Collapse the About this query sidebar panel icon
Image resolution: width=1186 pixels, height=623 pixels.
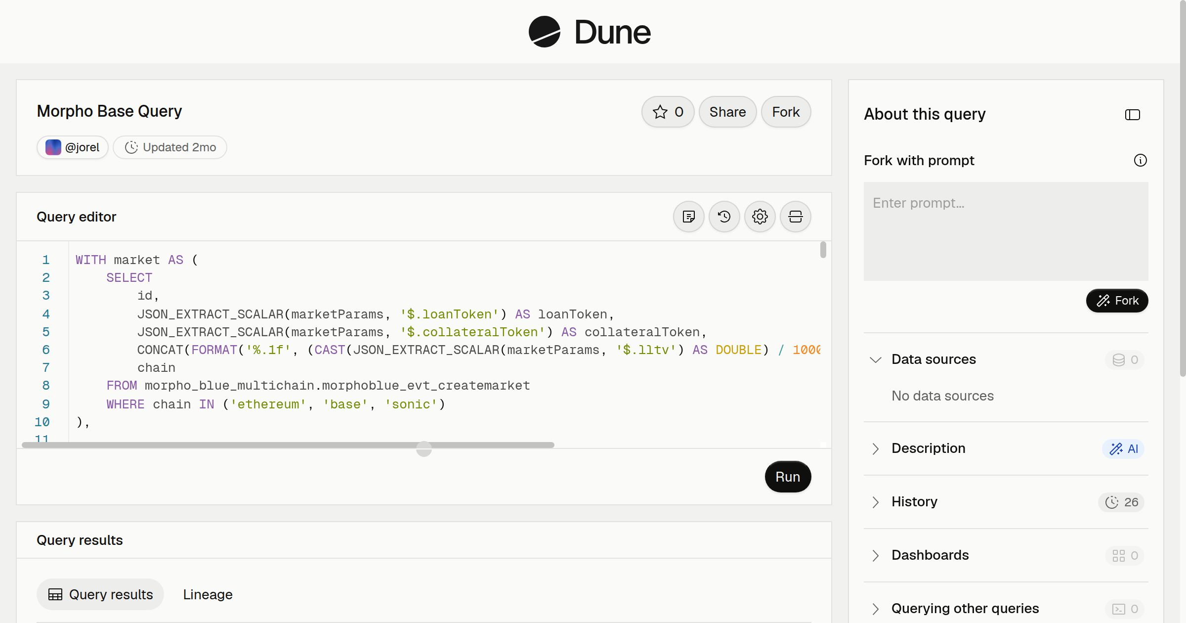point(1132,115)
